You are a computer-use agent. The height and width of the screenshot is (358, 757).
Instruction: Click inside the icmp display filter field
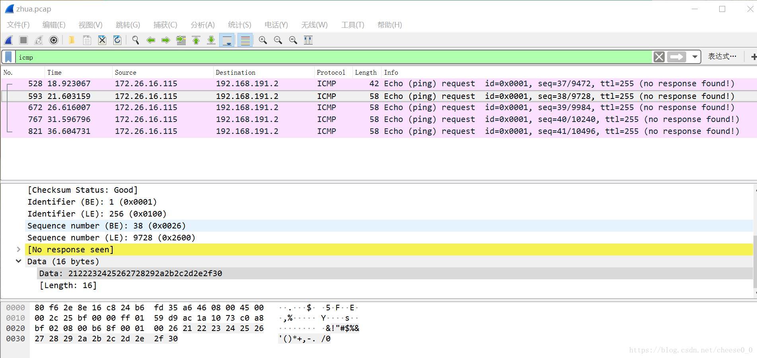[333, 57]
